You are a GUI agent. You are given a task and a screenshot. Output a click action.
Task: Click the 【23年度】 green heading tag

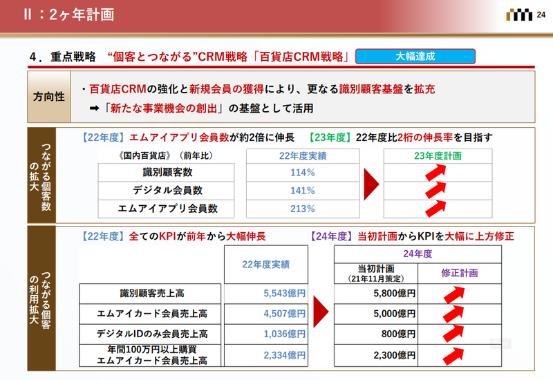coord(330,137)
